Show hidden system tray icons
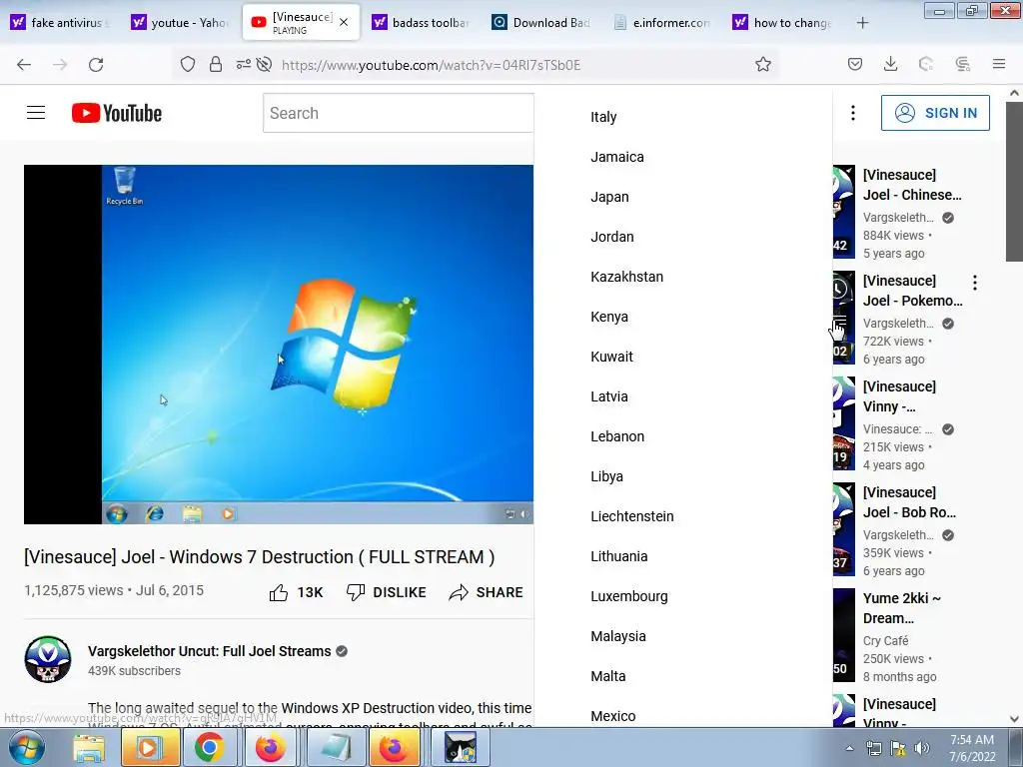This screenshot has height=767, width=1023. 849,748
